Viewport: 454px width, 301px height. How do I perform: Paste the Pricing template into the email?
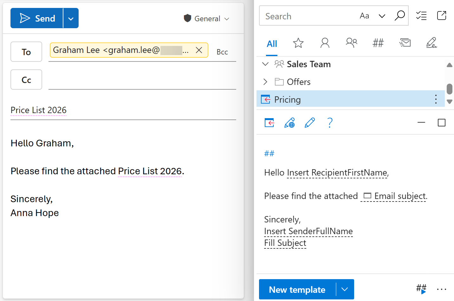(x=269, y=123)
